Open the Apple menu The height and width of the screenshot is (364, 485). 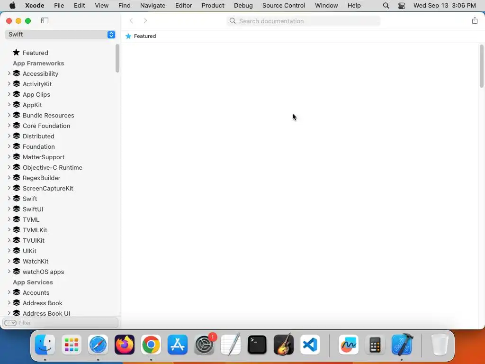point(12,6)
